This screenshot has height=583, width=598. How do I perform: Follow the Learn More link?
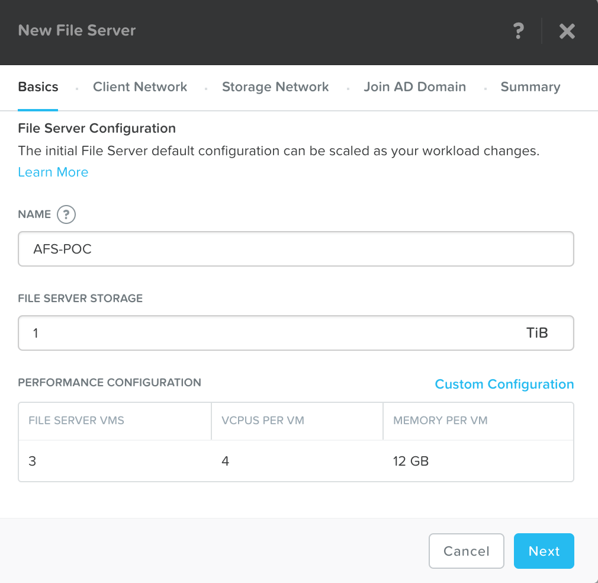53,172
